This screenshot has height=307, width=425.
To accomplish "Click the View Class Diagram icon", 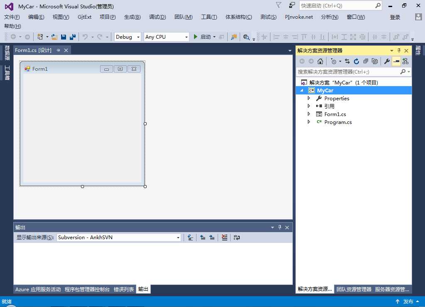I will tap(405, 61).
